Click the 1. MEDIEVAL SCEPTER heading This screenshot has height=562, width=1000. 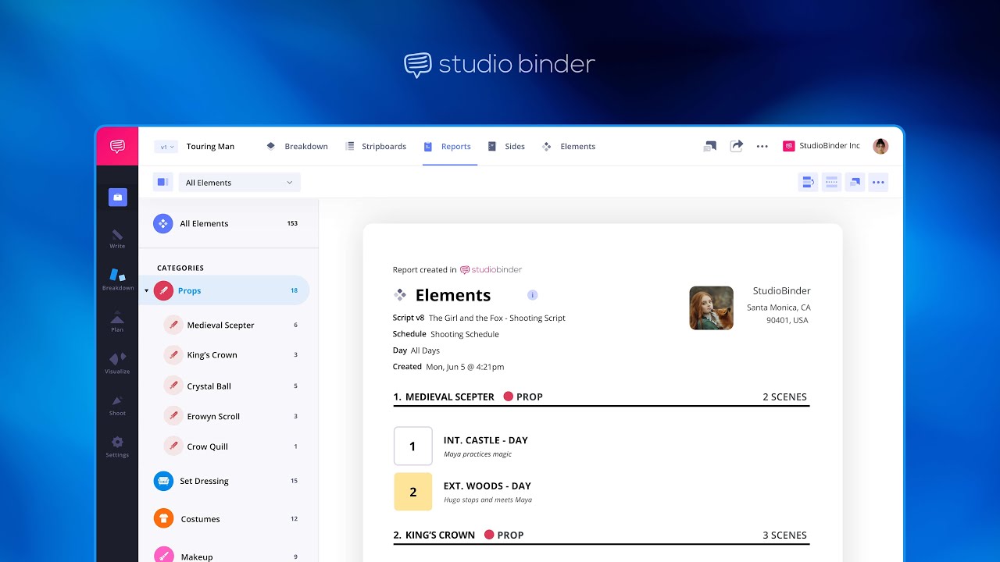click(444, 397)
